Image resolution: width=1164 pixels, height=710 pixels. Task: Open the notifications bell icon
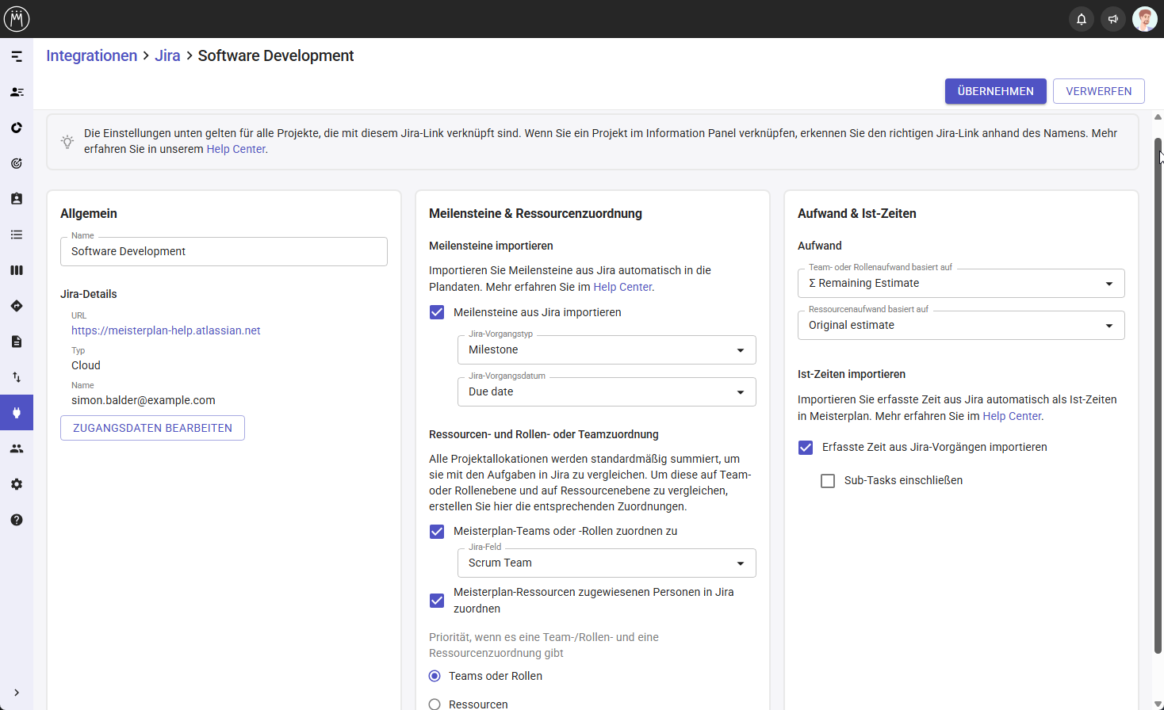click(1081, 18)
